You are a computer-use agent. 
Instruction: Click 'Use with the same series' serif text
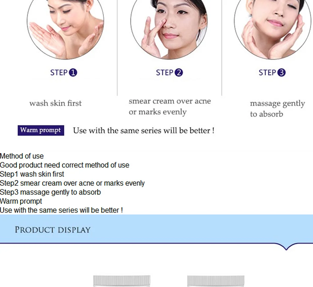[x=144, y=131]
